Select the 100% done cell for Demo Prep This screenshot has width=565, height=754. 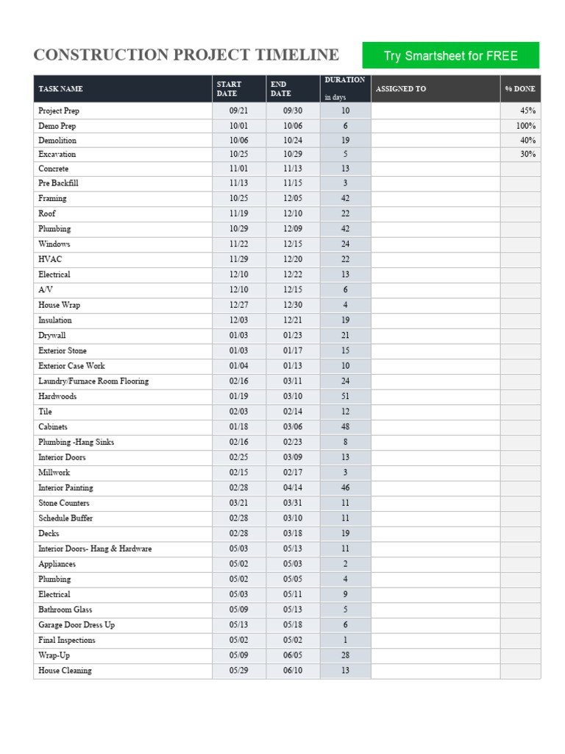click(x=520, y=126)
